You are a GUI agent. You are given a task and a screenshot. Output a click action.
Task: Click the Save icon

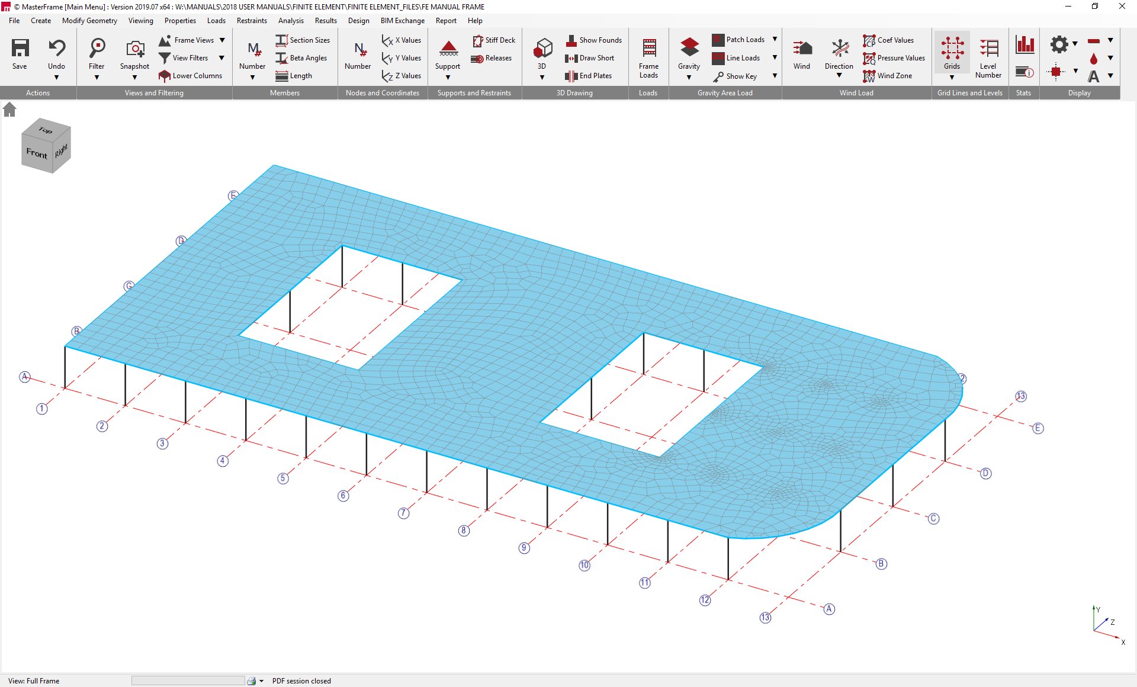[20, 48]
